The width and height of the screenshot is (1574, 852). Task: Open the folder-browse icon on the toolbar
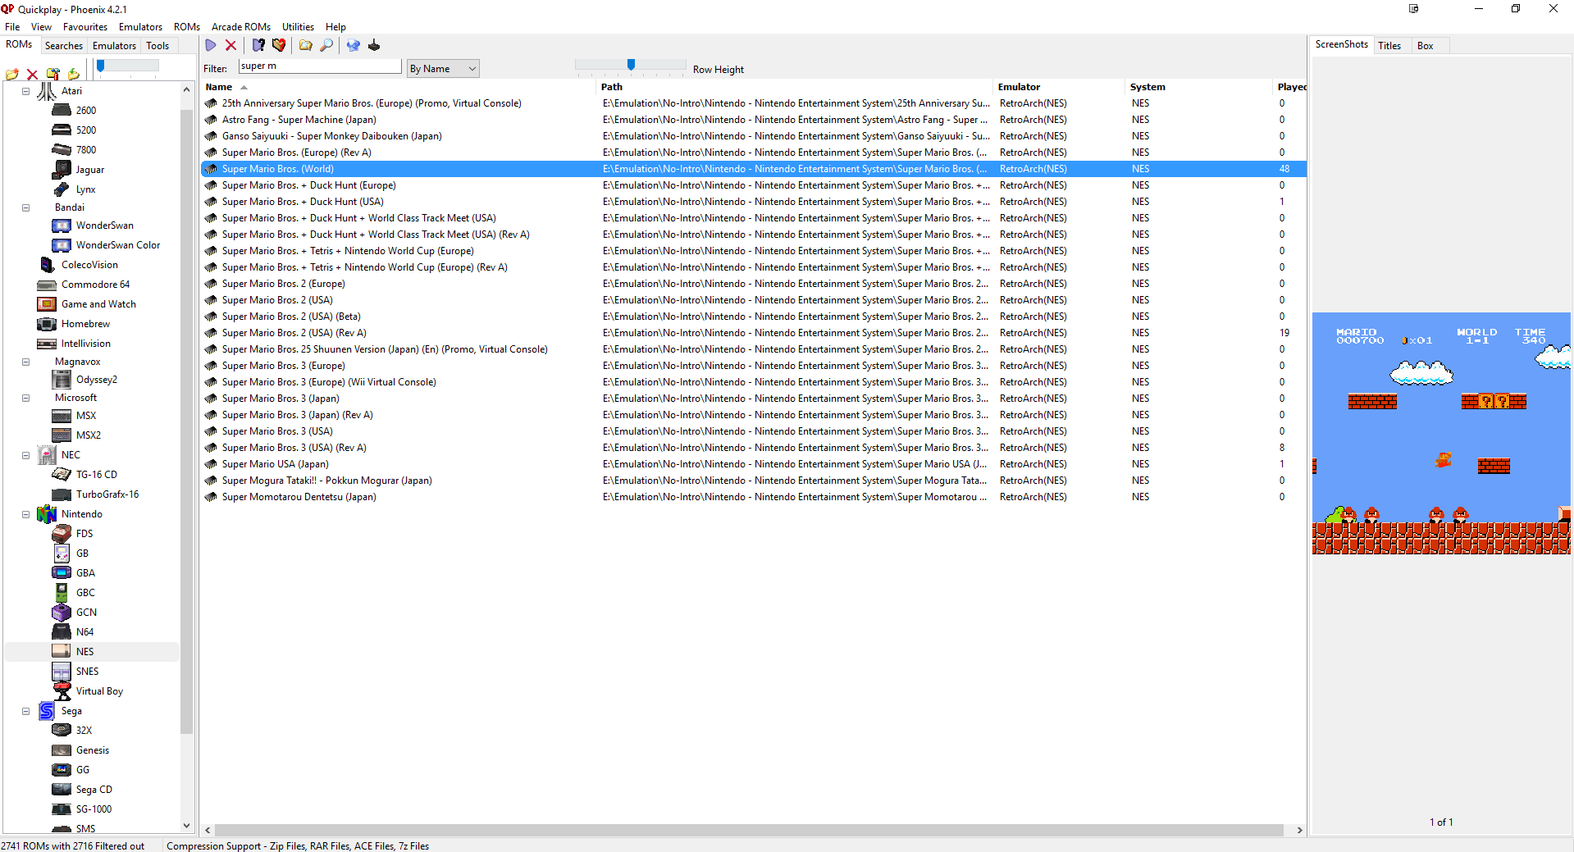(305, 45)
